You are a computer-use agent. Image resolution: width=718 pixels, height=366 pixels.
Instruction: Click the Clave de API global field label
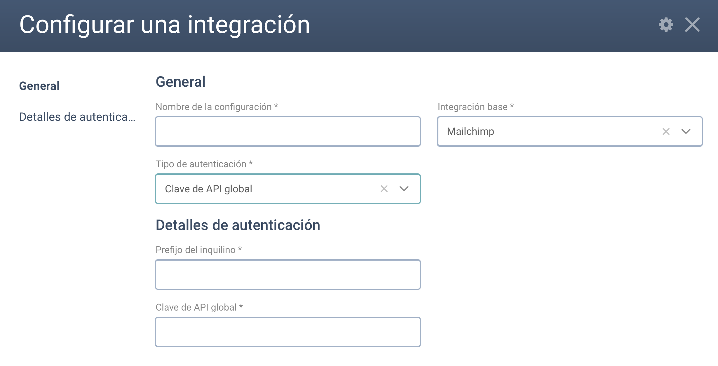click(x=199, y=307)
